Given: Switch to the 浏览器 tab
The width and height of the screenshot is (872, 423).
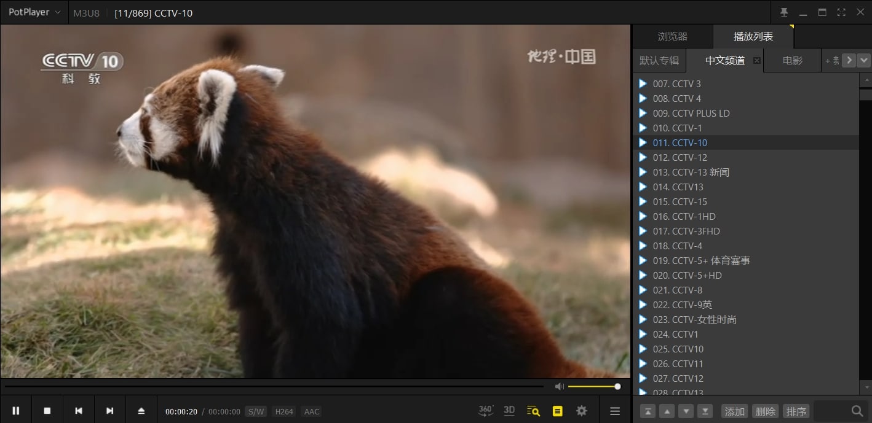Looking at the screenshot, I should (672, 37).
